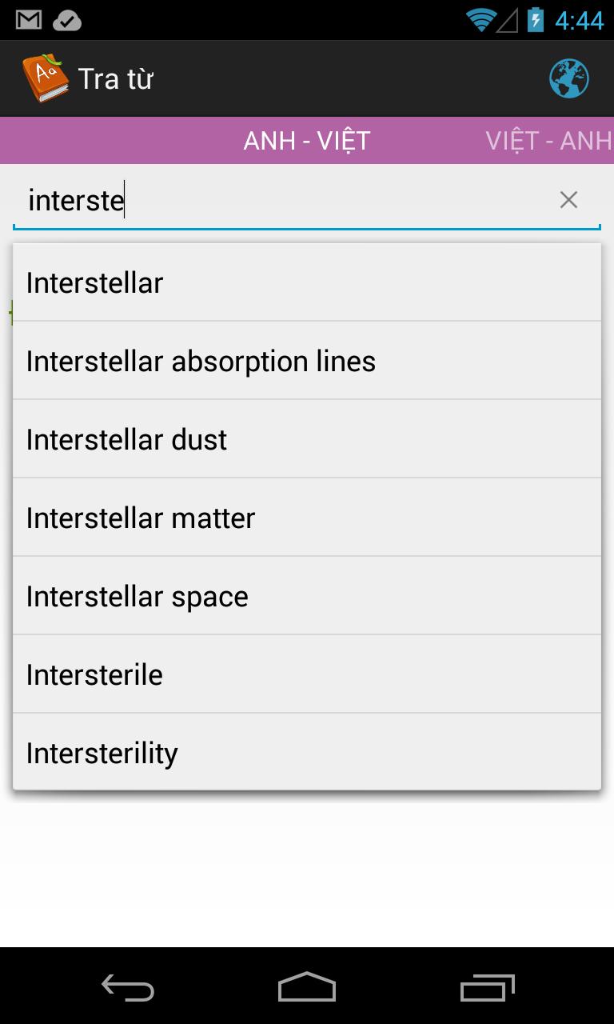The image size is (614, 1024).
Task: Open Gmail notification in status bar
Action: pos(29,20)
